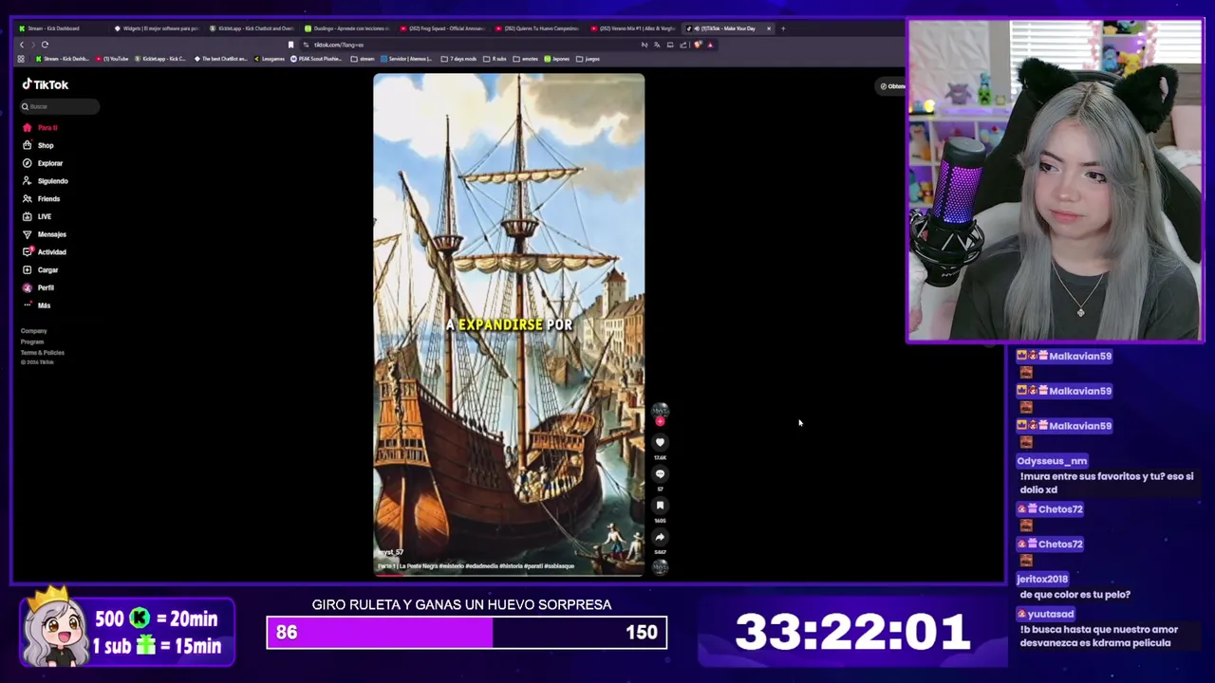Follow the creator with the pink plus
Image resolution: width=1215 pixels, height=683 pixels.
tap(660, 421)
